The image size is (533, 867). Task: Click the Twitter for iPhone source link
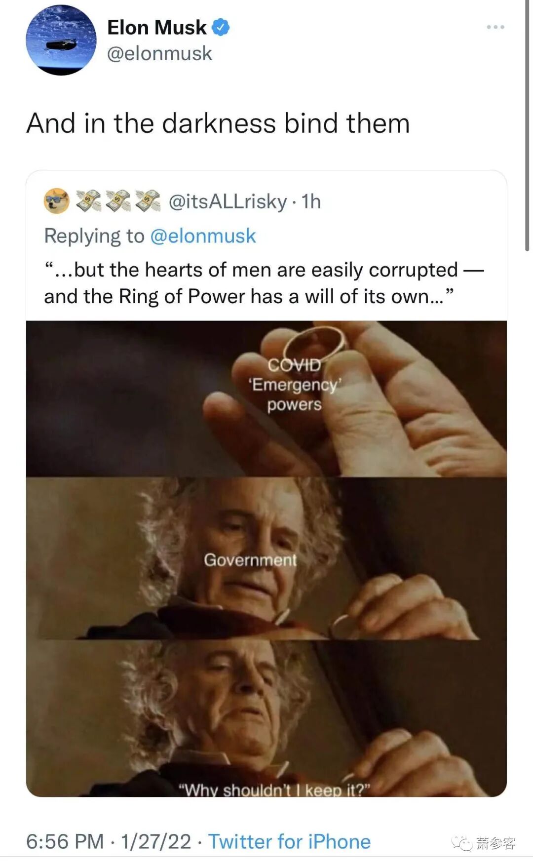[x=289, y=841]
